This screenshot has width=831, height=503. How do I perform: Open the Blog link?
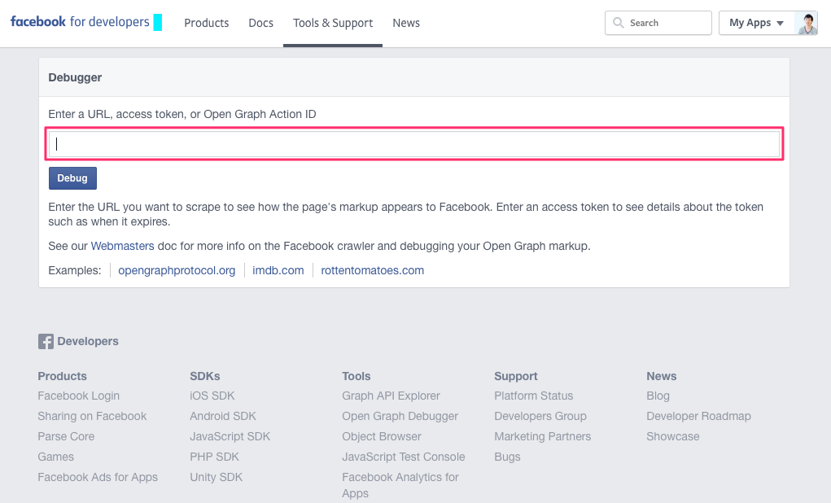[658, 396]
